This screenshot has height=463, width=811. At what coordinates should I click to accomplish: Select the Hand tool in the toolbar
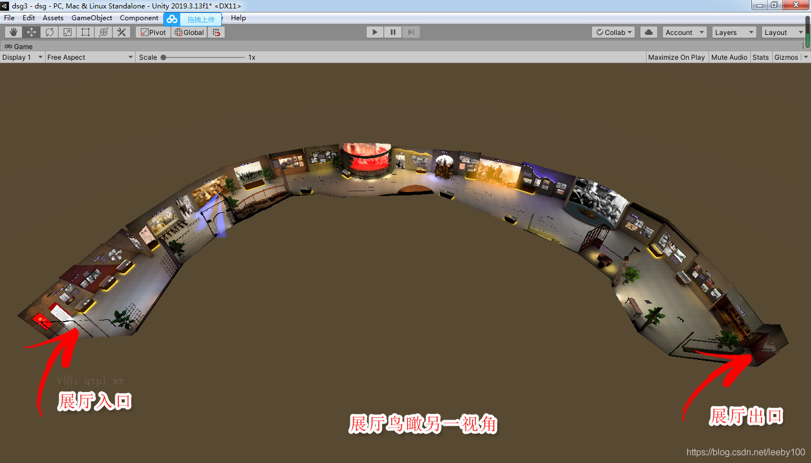coord(12,32)
